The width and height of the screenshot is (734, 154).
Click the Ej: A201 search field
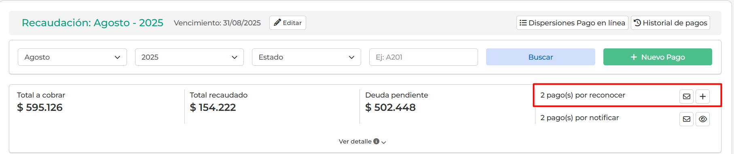click(423, 57)
